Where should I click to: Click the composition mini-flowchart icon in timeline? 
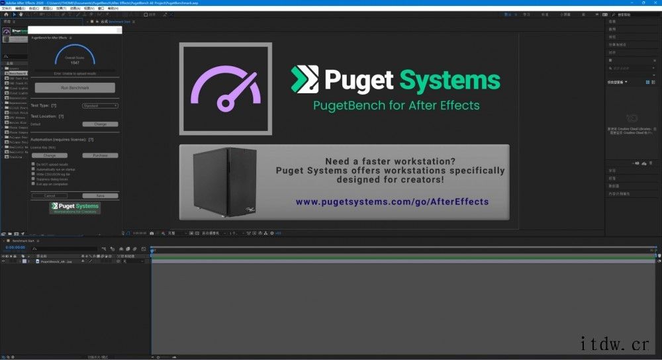click(x=104, y=249)
